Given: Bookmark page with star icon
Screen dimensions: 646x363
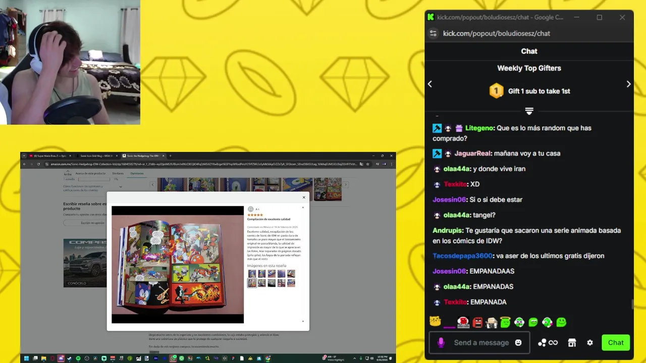Looking at the screenshot, I should click(367, 164).
